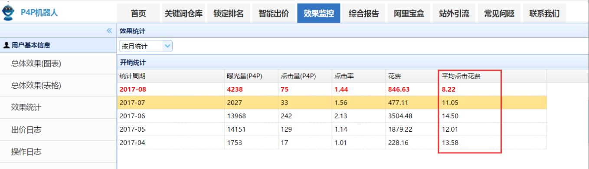Image resolution: width=589 pixels, height=169 pixels.
Task: Click the user icon beside 用户基本信息
Action: click(7, 45)
